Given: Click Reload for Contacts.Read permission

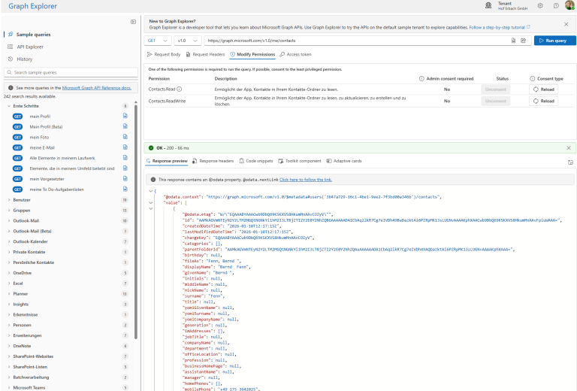Looking at the screenshot, I should click(543, 89).
